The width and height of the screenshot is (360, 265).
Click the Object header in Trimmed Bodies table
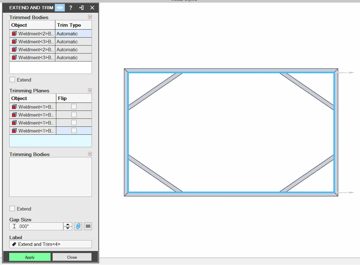pyautogui.click(x=32, y=25)
